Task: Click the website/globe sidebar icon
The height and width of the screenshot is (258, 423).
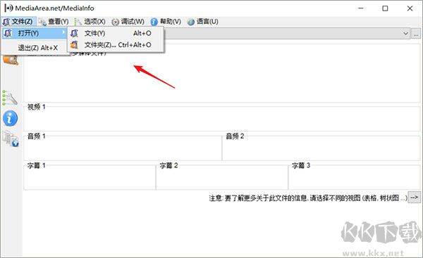Action: coord(11,138)
